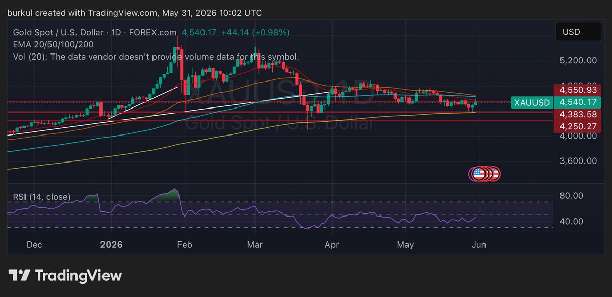Screen dimensions: 612x297
Task: Click the TradingView logo mark at bottom
Action: click(19, 276)
